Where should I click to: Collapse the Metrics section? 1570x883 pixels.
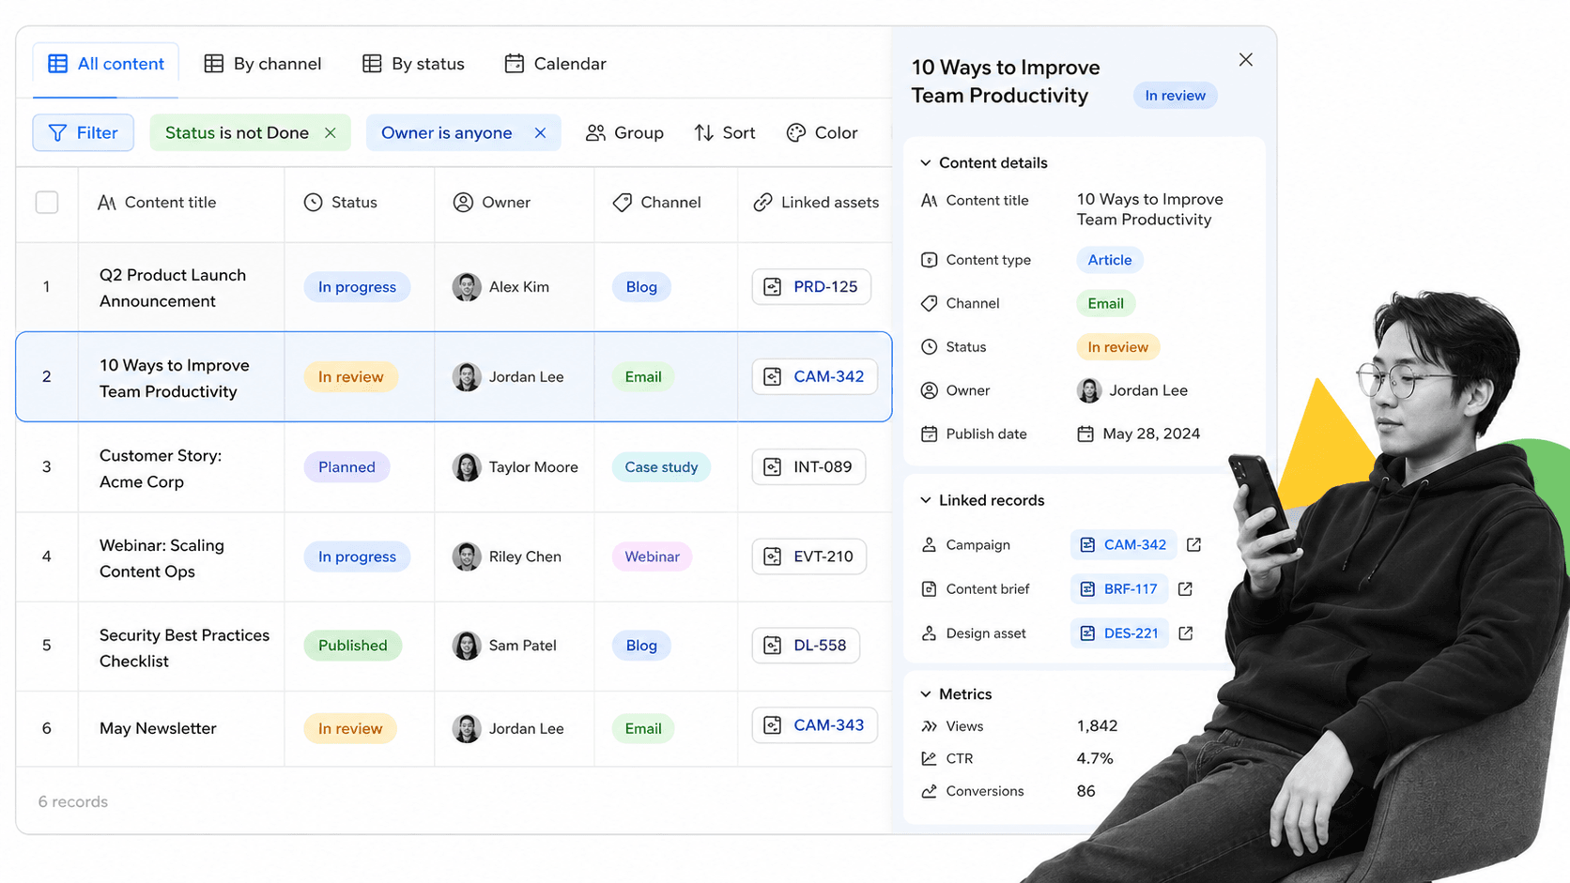(926, 694)
